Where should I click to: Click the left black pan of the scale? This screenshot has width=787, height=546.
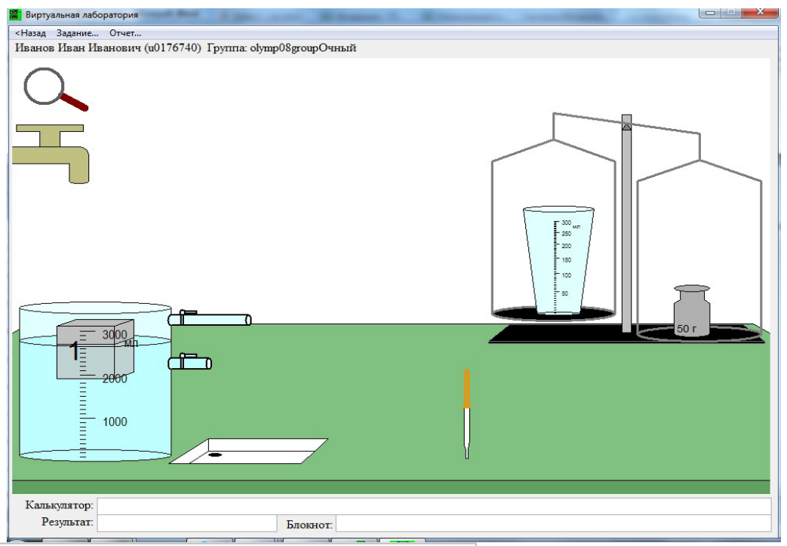tap(554, 314)
